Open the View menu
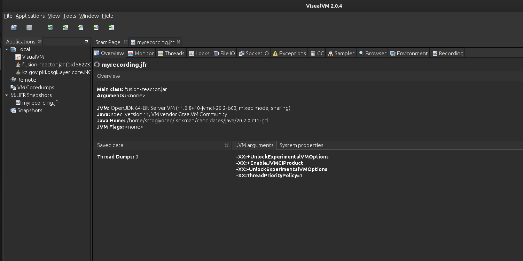523x261 pixels. pyautogui.click(x=54, y=16)
